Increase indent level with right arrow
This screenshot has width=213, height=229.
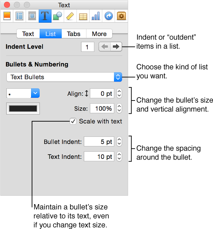click(x=116, y=47)
